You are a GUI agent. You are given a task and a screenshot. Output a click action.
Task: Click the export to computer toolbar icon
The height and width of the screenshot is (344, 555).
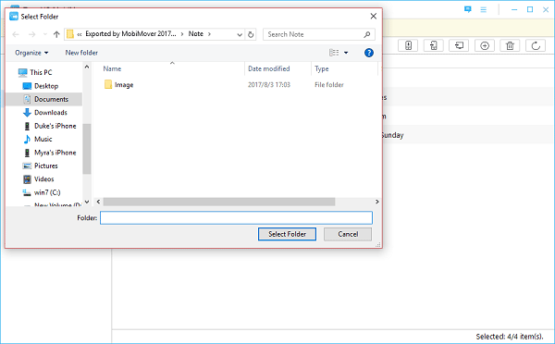coord(459,45)
